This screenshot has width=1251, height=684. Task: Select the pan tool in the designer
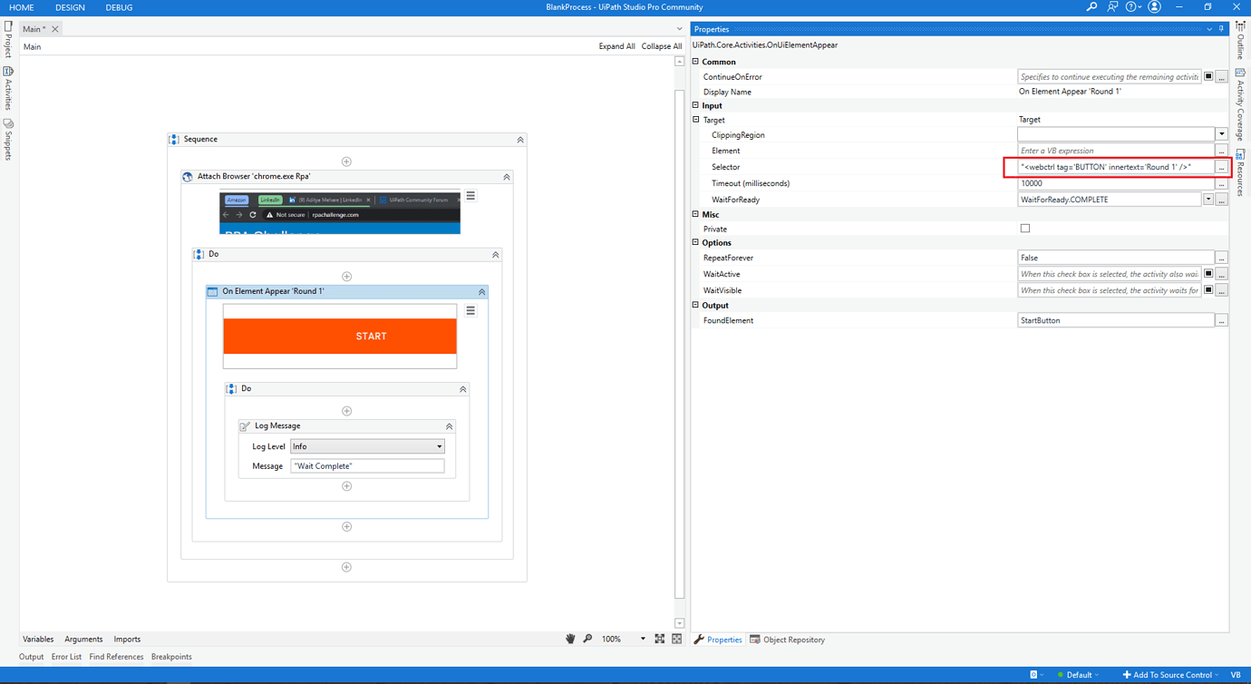pyautogui.click(x=570, y=639)
